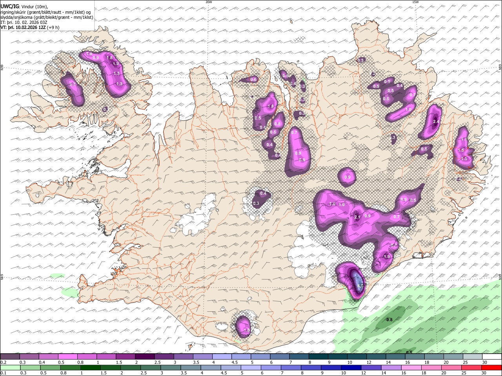Click the '(+9 h)' forecast offset text
502x376 pixels.
(53, 27)
